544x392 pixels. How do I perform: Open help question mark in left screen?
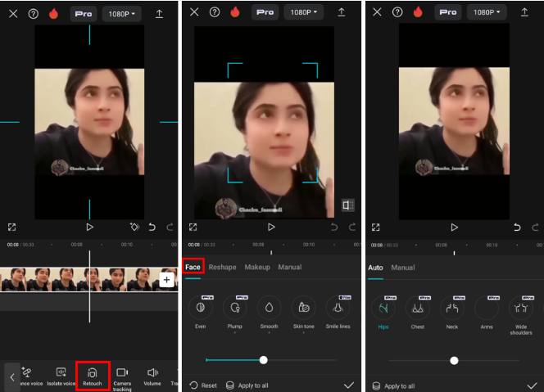[34, 14]
